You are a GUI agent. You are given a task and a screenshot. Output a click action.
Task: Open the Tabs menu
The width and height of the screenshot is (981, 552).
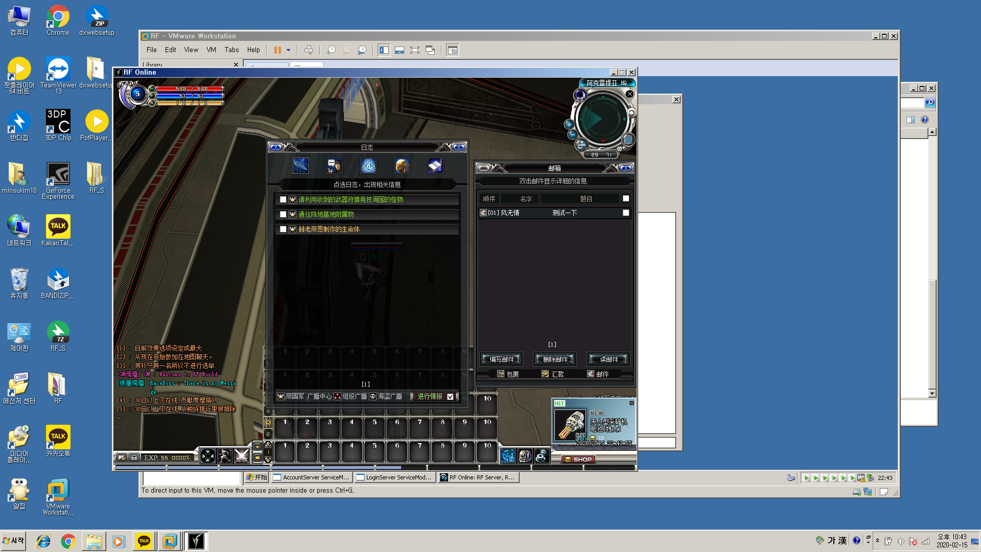tap(231, 50)
